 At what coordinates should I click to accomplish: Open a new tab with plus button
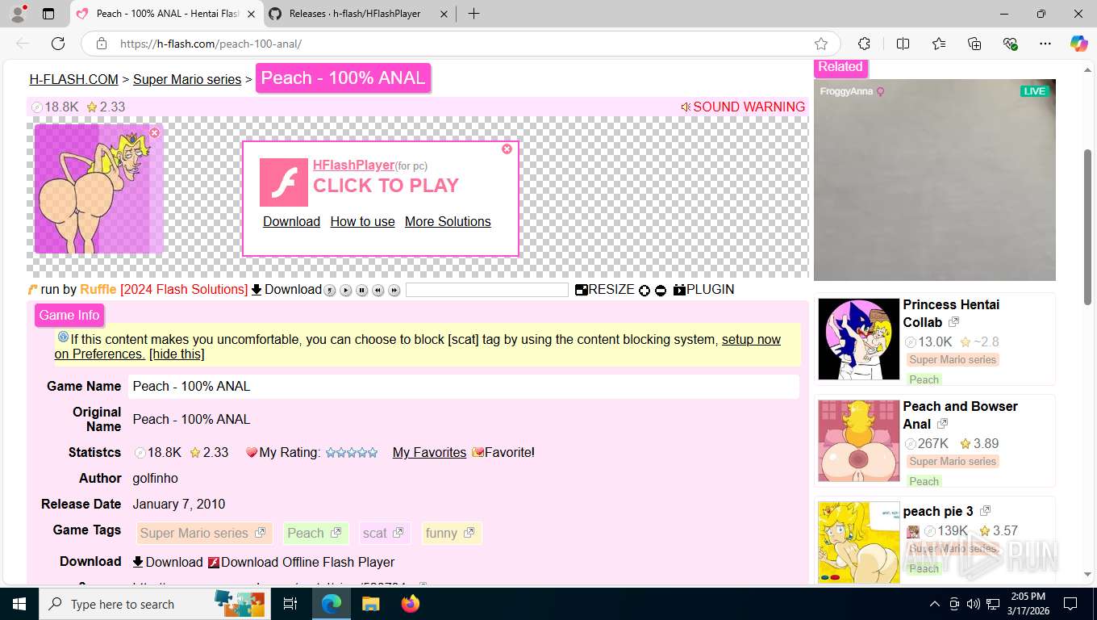(473, 14)
